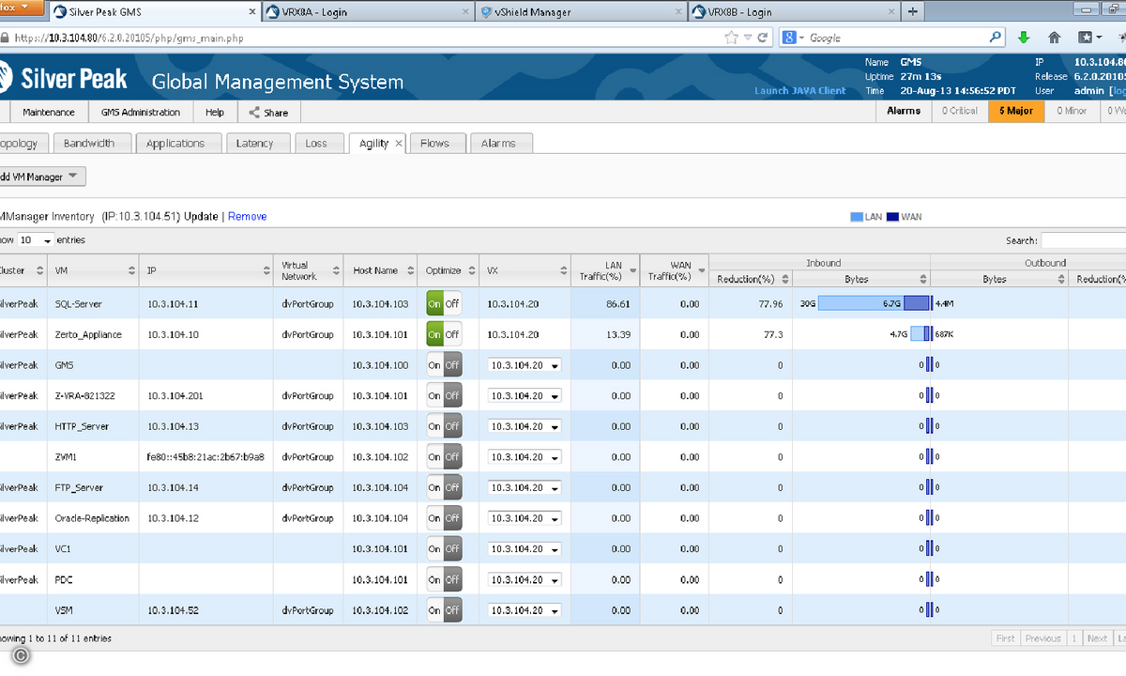Open the GMS Administration menu
Screen dimensions: 1126x676
point(141,113)
